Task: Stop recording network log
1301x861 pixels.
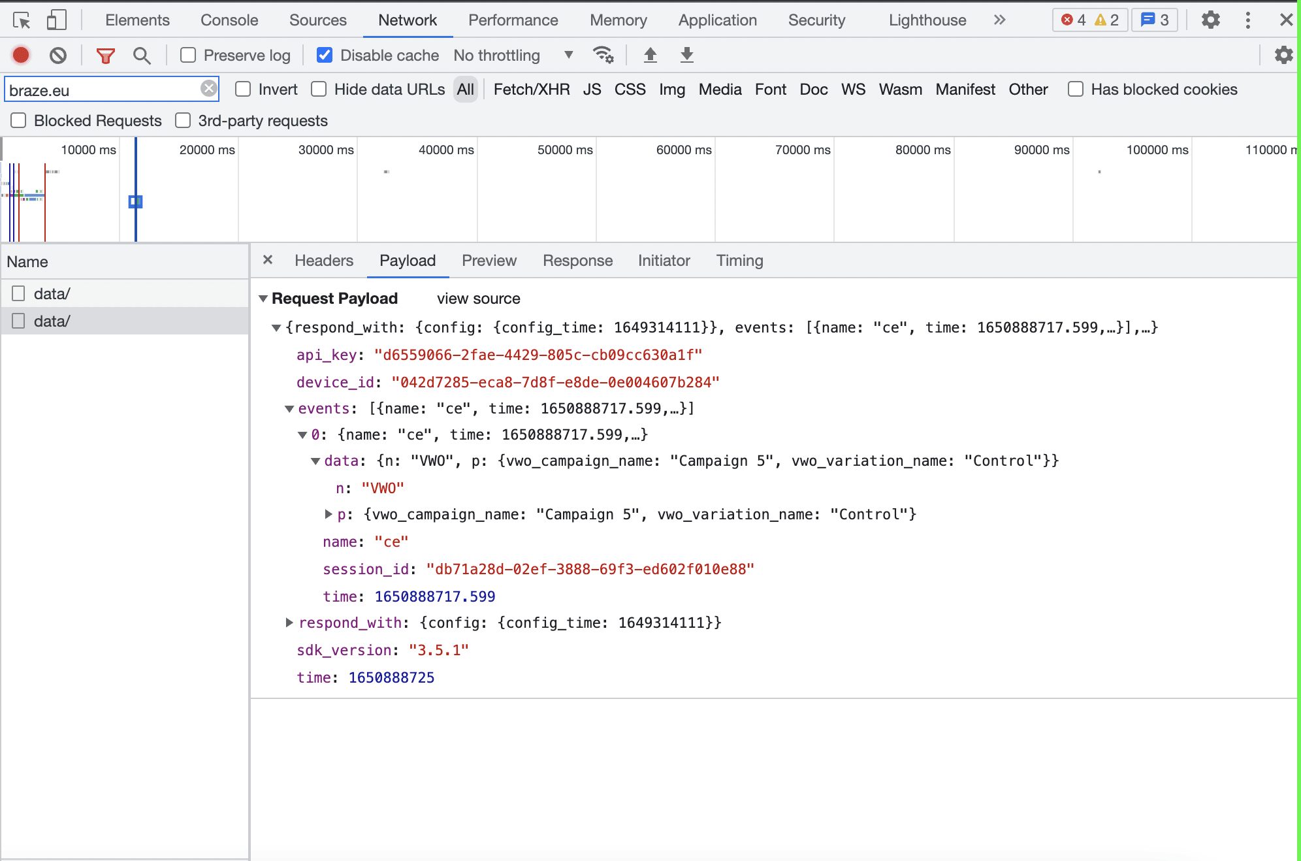Action: [21, 56]
